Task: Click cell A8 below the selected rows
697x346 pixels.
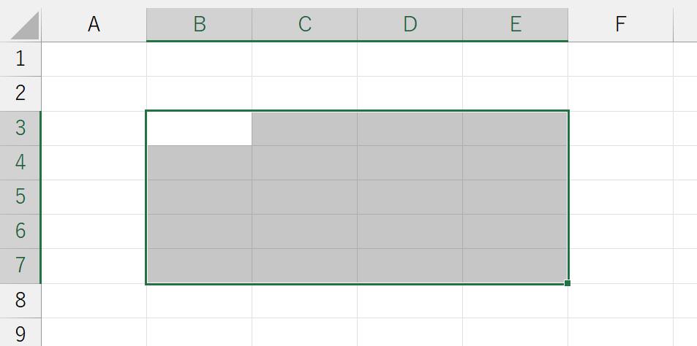Action: pyautogui.click(x=94, y=301)
